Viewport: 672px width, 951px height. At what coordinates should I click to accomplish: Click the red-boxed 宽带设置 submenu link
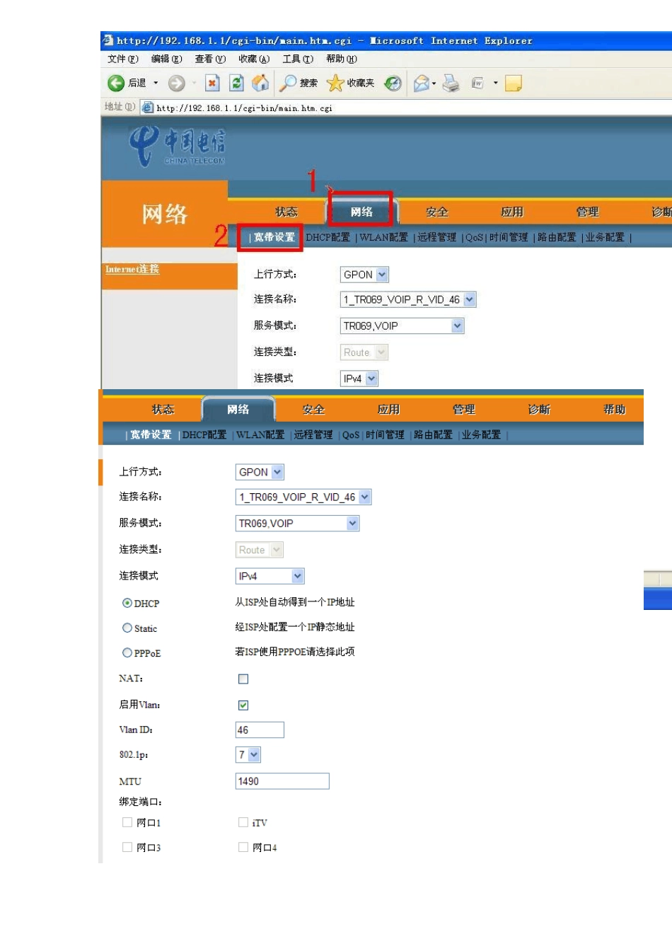tap(274, 238)
